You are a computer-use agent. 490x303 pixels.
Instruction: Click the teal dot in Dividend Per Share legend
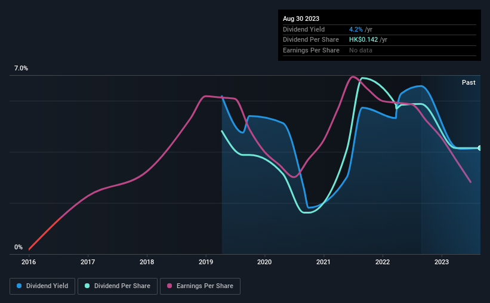87,286
